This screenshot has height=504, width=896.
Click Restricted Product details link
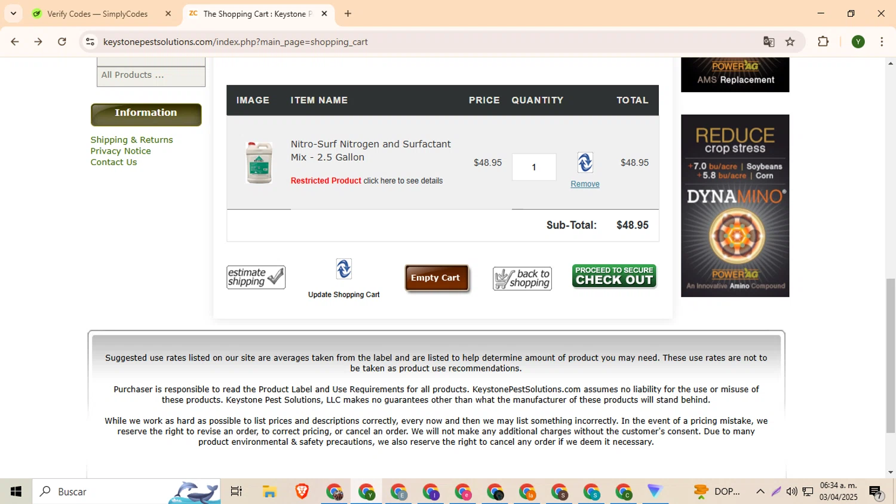367,181
